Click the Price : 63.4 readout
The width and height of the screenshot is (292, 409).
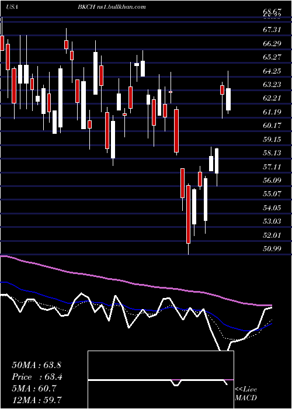coord(37,377)
